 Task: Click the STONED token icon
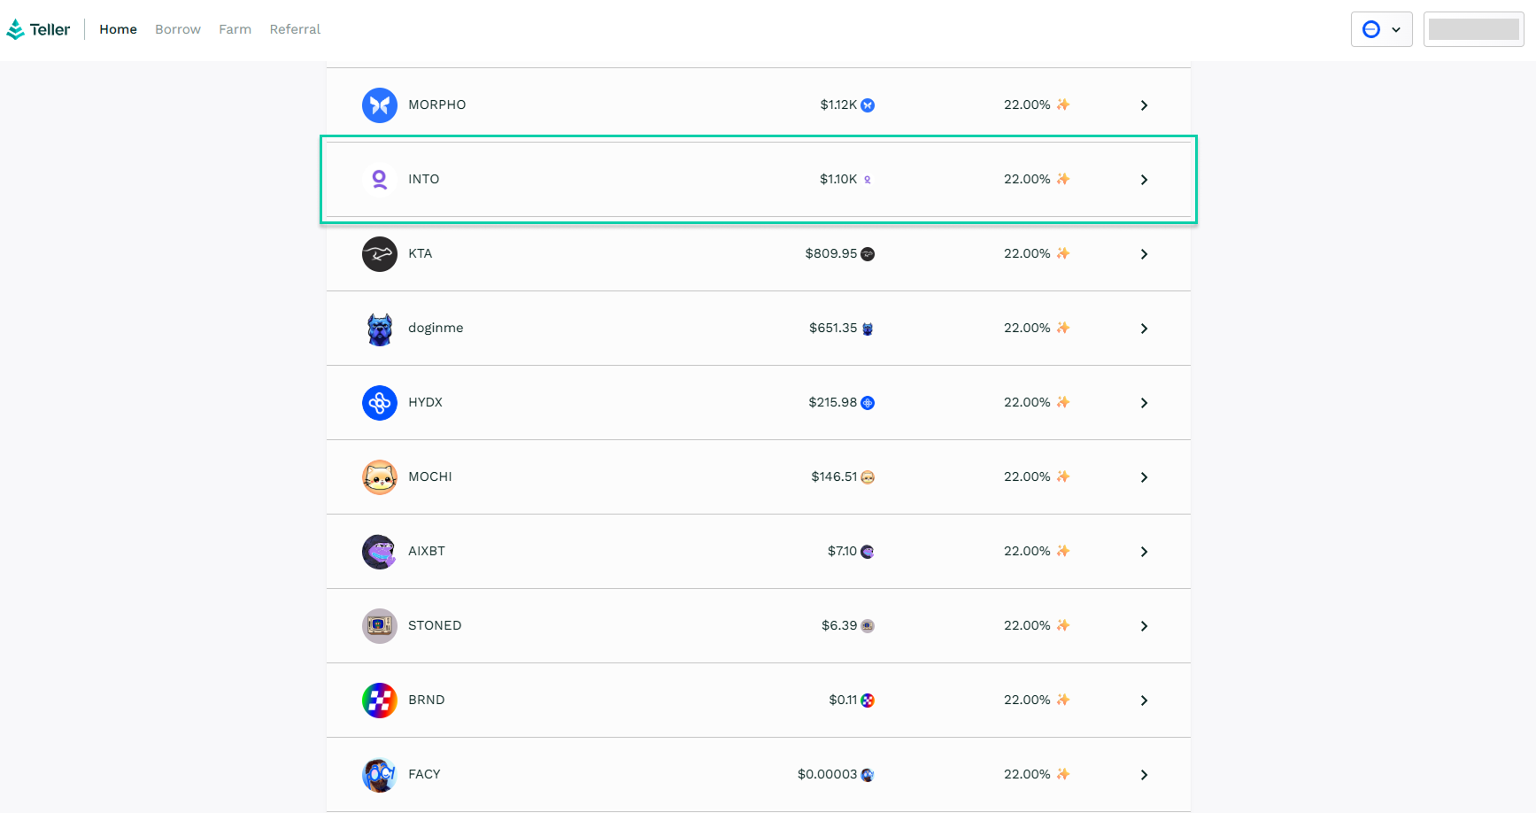pos(379,626)
